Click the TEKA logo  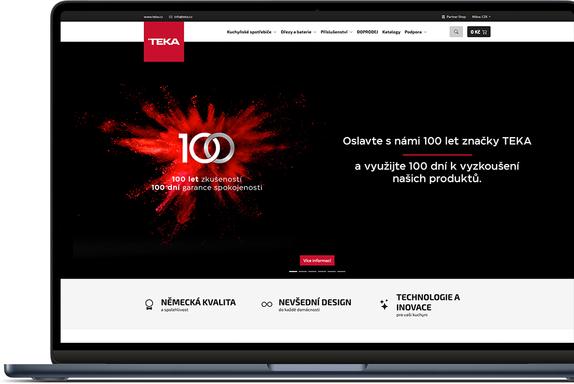pyautogui.click(x=164, y=42)
